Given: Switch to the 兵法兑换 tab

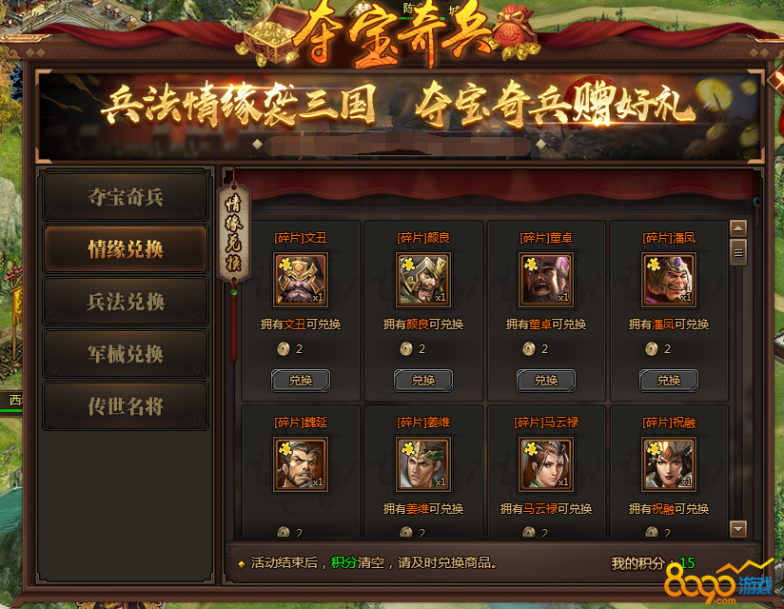Looking at the screenshot, I should click(126, 302).
